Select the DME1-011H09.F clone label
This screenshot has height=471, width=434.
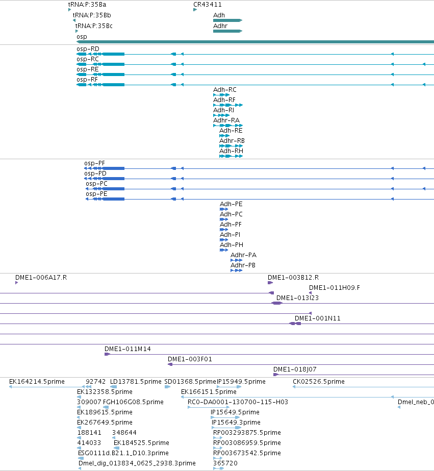point(335,288)
